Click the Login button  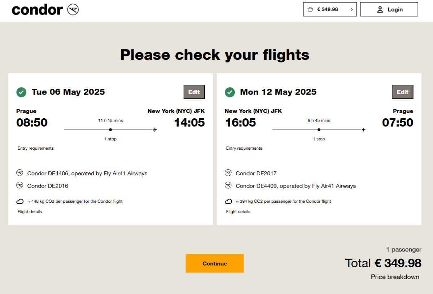(x=389, y=9)
